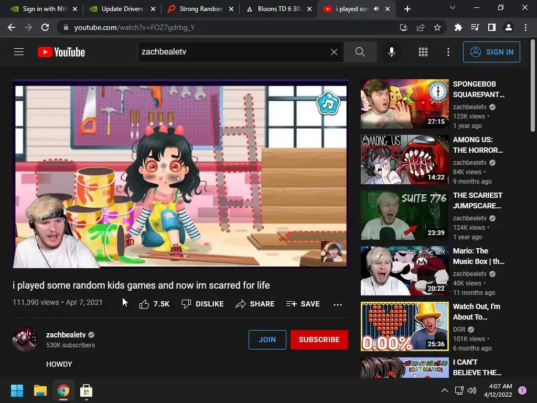The image size is (537, 403).
Task: Open YouTube settings three-dot menu
Action: pos(448,52)
